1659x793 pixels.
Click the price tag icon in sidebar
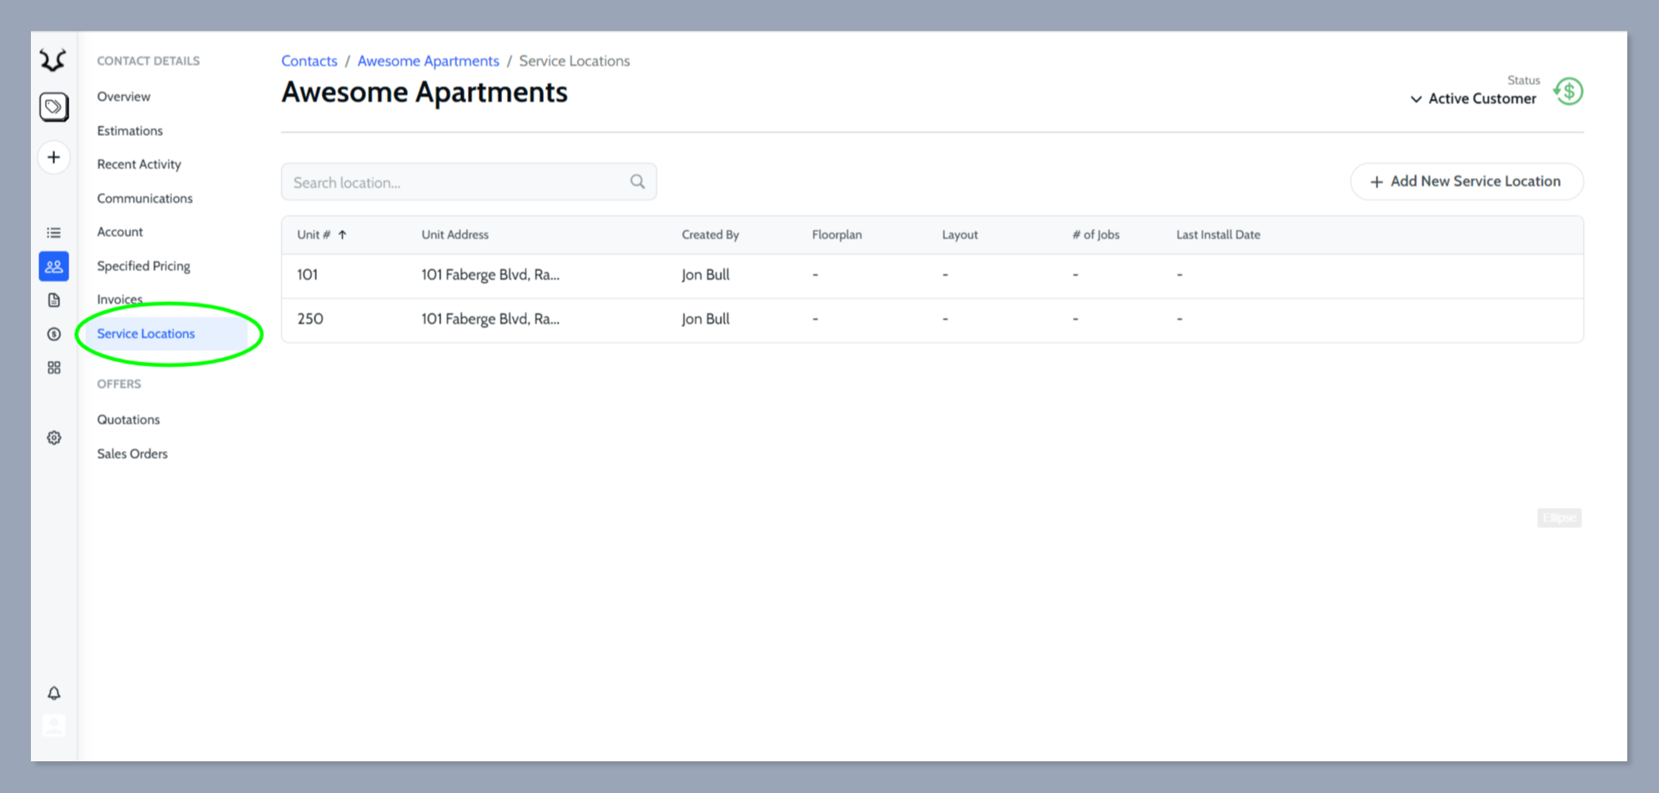click(53, 107)
